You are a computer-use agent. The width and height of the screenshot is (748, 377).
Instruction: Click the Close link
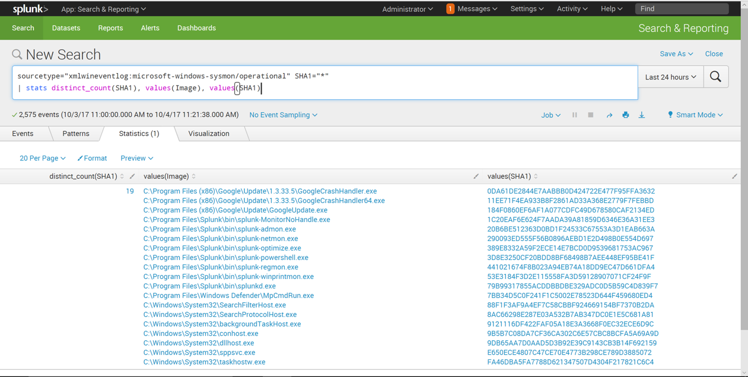714,54
